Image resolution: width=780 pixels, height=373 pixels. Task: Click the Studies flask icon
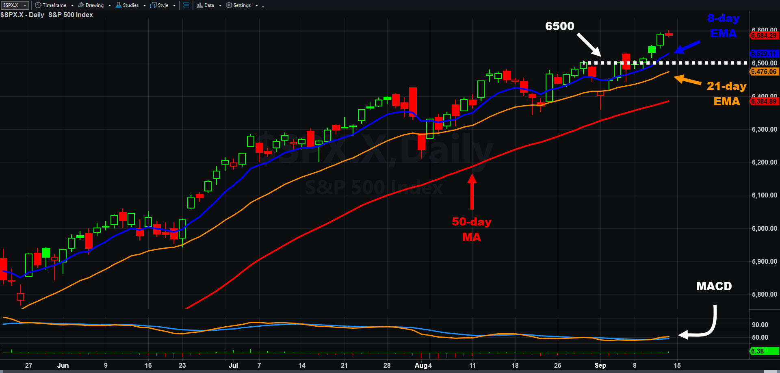(119, 5)
